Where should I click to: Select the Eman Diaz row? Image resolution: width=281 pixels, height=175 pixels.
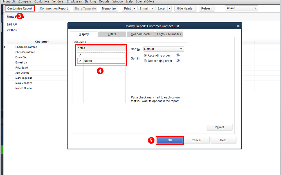tap(21, 57)
